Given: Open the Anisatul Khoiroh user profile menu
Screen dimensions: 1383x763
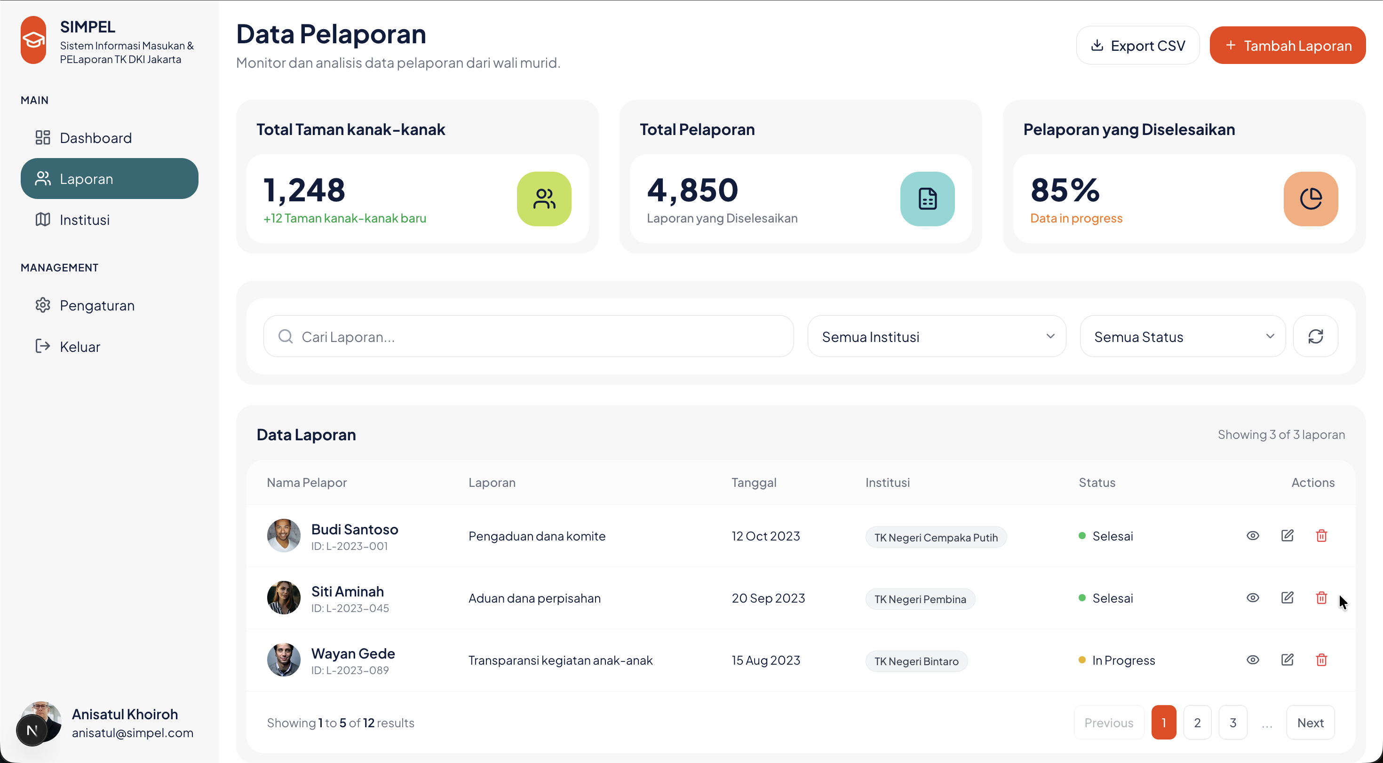Looking at the screenshot, I should 107,723.
